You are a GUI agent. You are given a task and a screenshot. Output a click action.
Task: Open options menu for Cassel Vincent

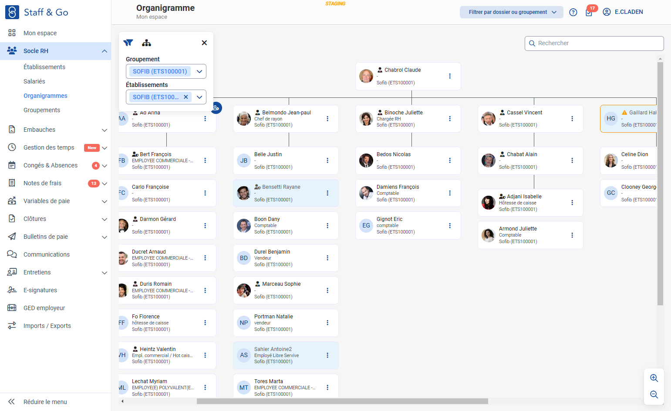point(572,119)
